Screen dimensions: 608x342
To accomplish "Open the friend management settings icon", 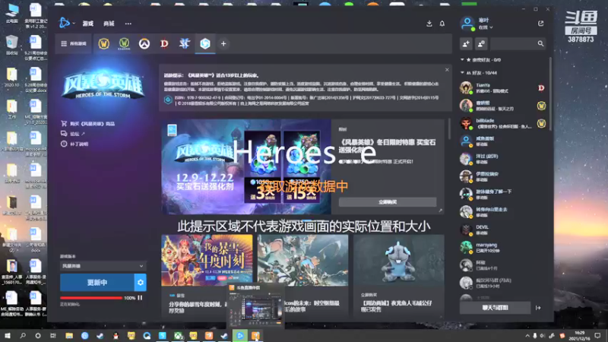I will coord(481,44).
